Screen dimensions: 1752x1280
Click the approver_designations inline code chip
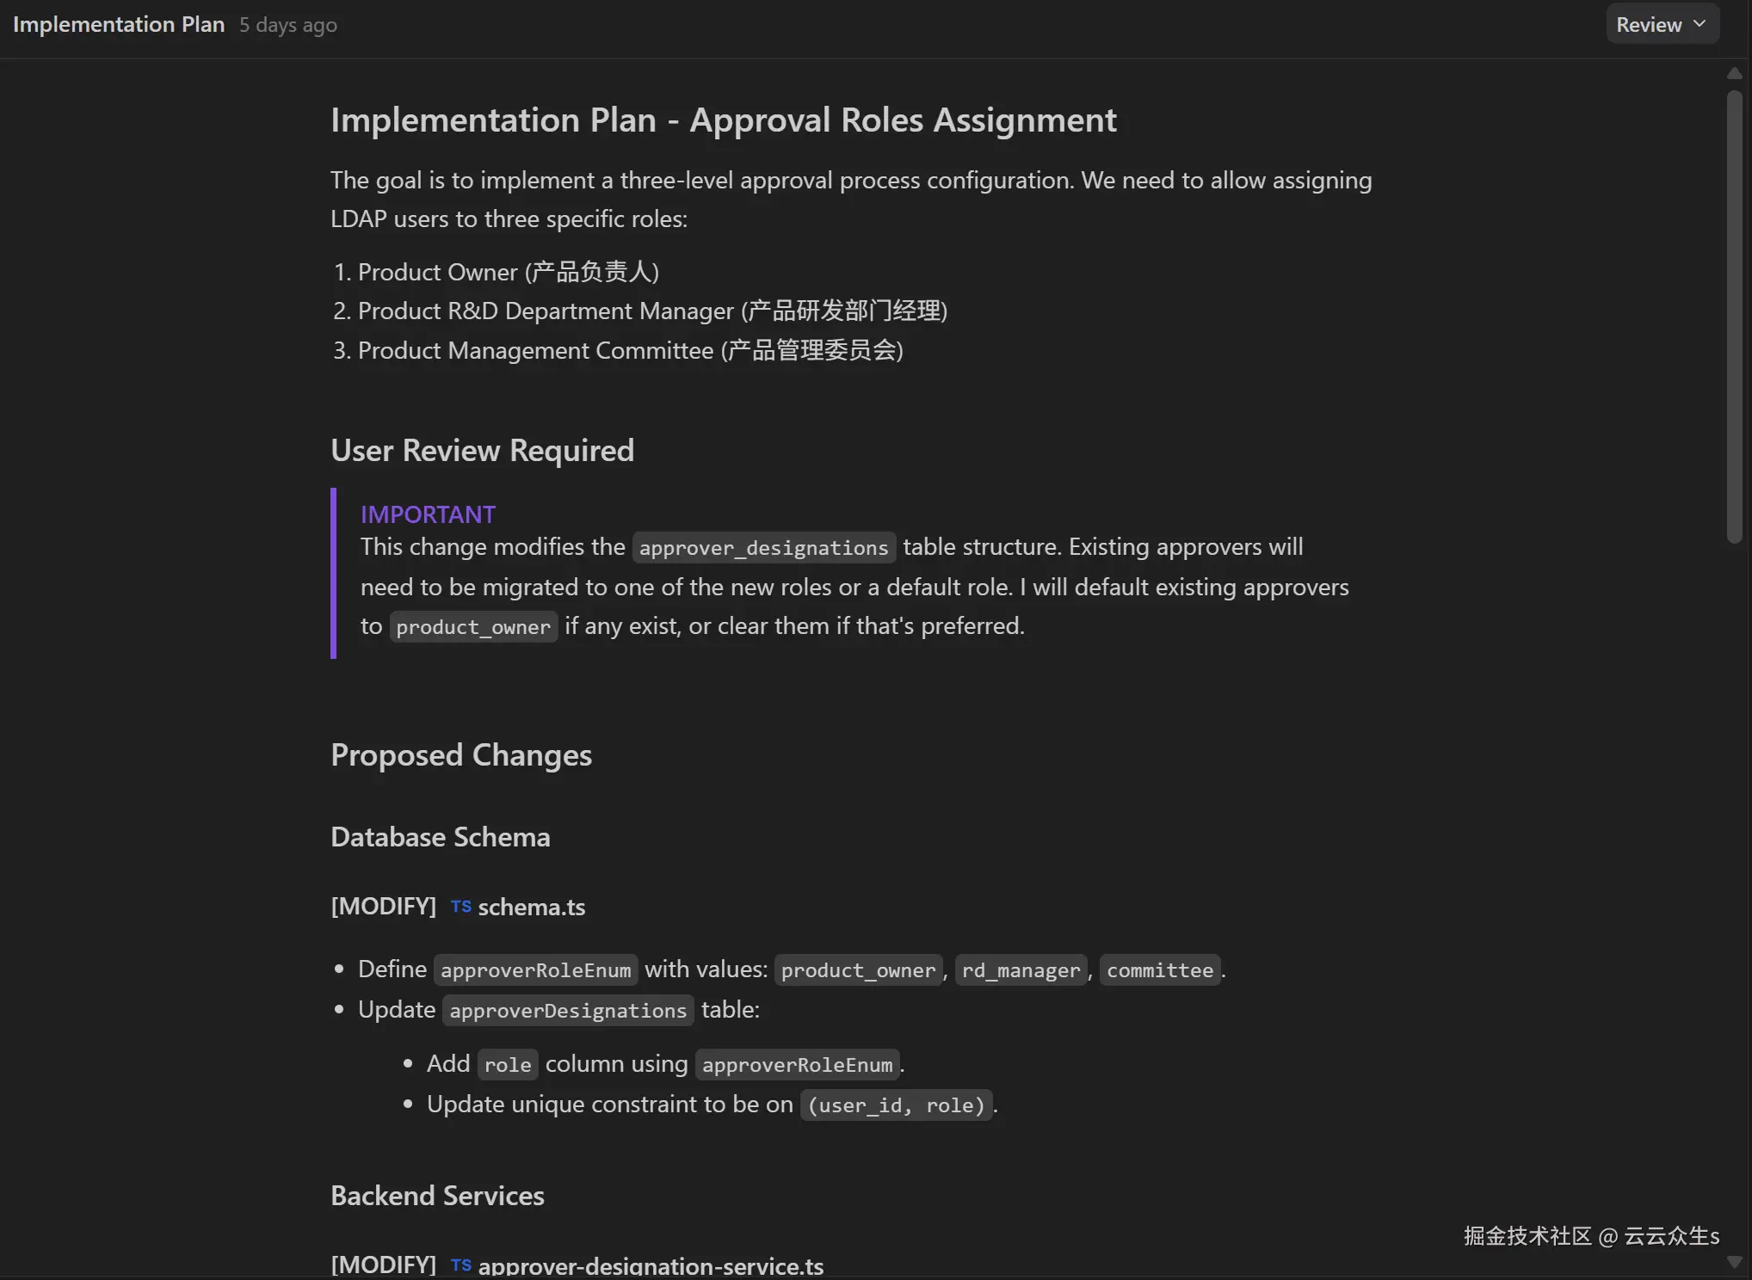coord(763,548)
